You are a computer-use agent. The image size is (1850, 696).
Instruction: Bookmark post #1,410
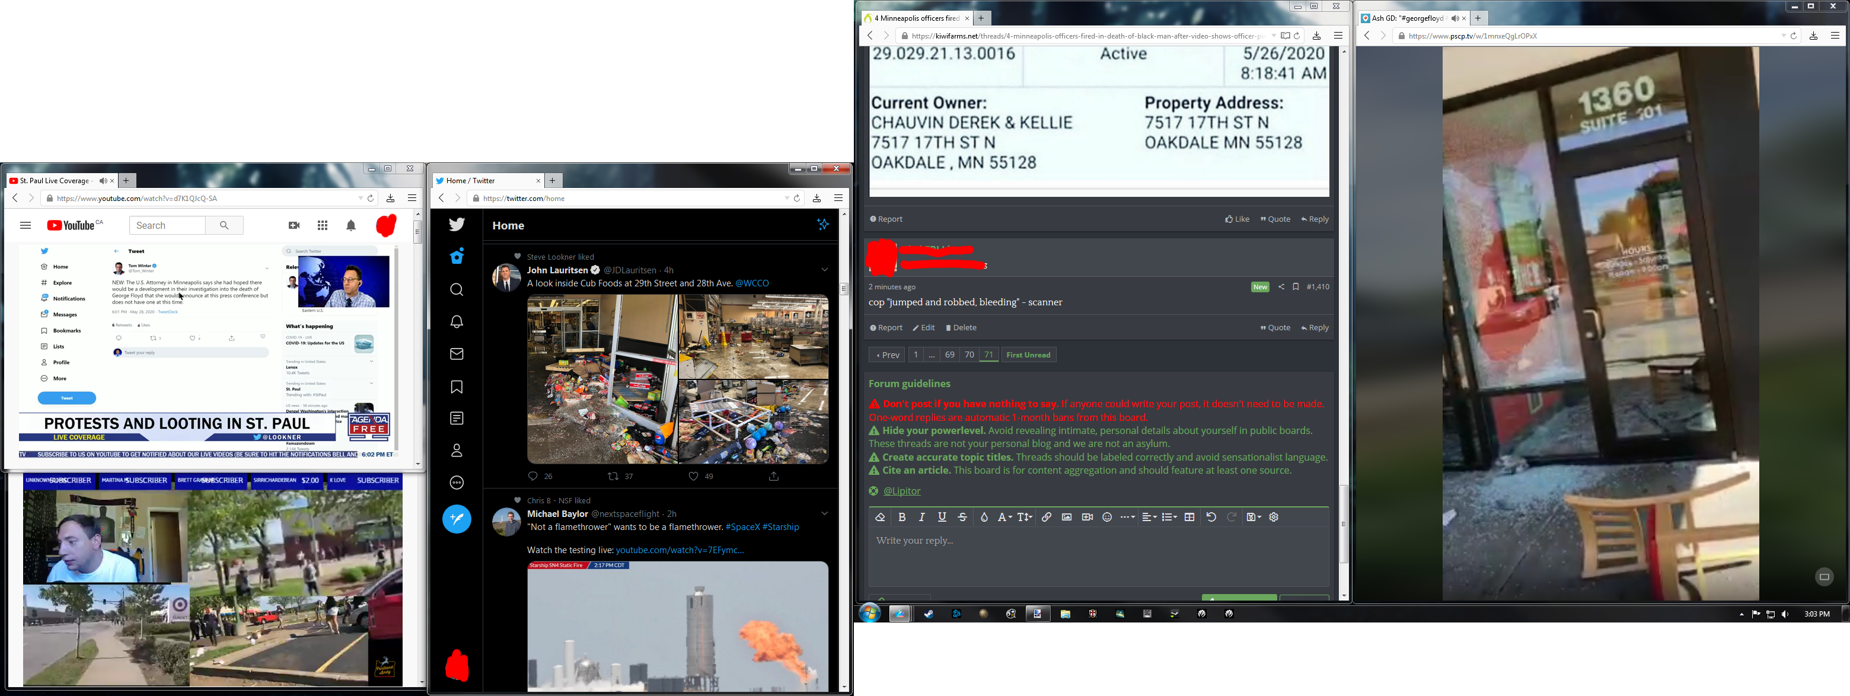tap(1296, 286)
